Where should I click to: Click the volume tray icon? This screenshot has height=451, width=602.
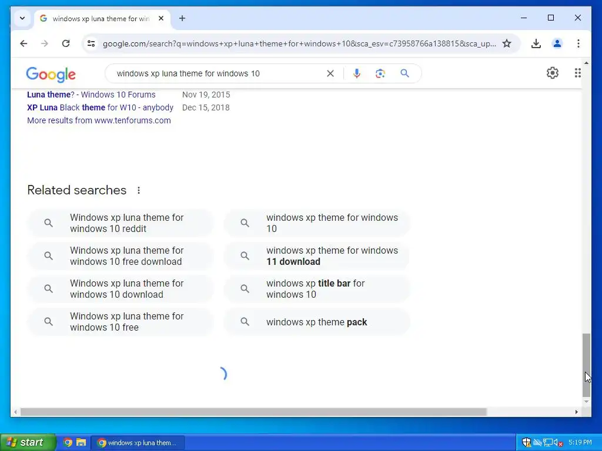[558, 443]
